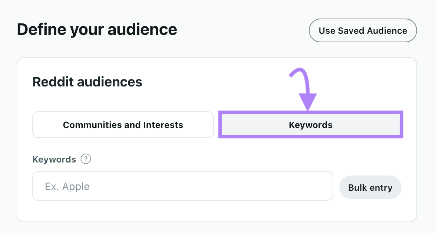Click the Keywords field label text
436x233 pixels.
[54, 160]
